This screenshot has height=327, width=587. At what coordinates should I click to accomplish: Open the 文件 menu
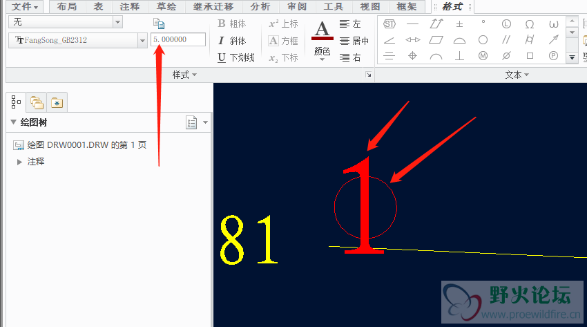click(25, 6)
